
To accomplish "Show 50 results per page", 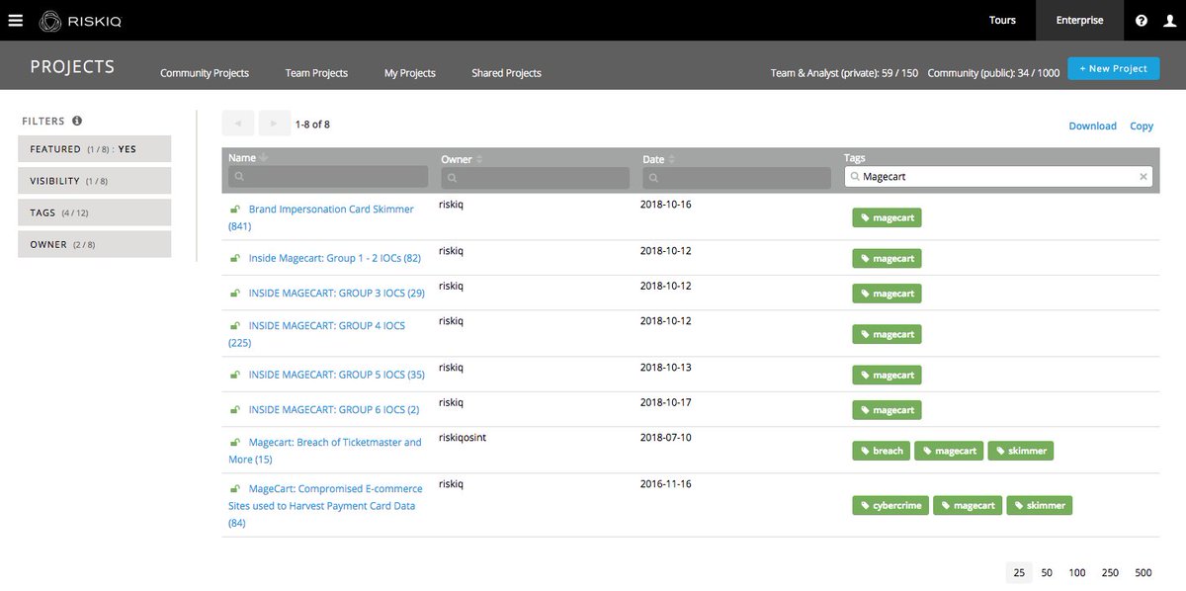I will (x=1047, y=572).
